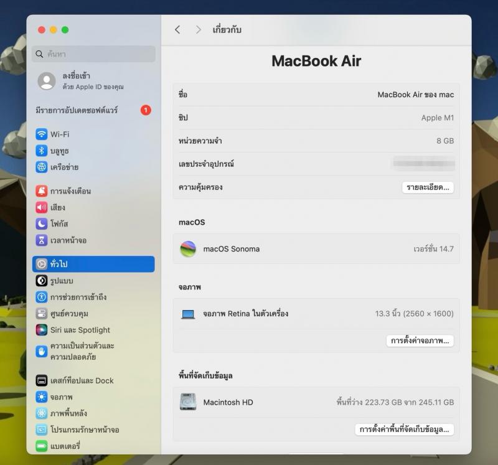498x465 pixels.
Task: Open การช่วยการเข้าถึง (Accessibility) settings
Action: click(x=93, y=297)
